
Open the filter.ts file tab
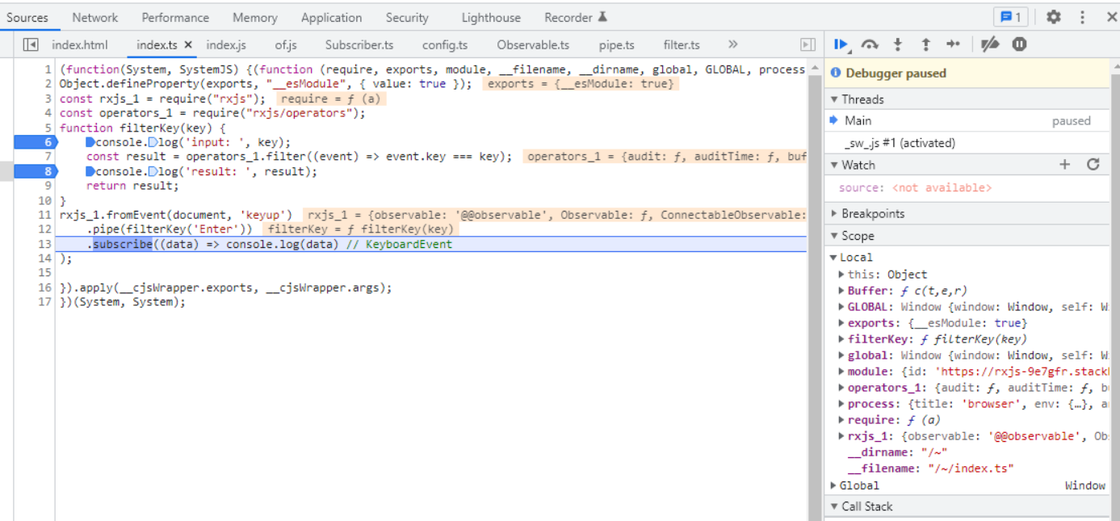[x=682, y=44]
